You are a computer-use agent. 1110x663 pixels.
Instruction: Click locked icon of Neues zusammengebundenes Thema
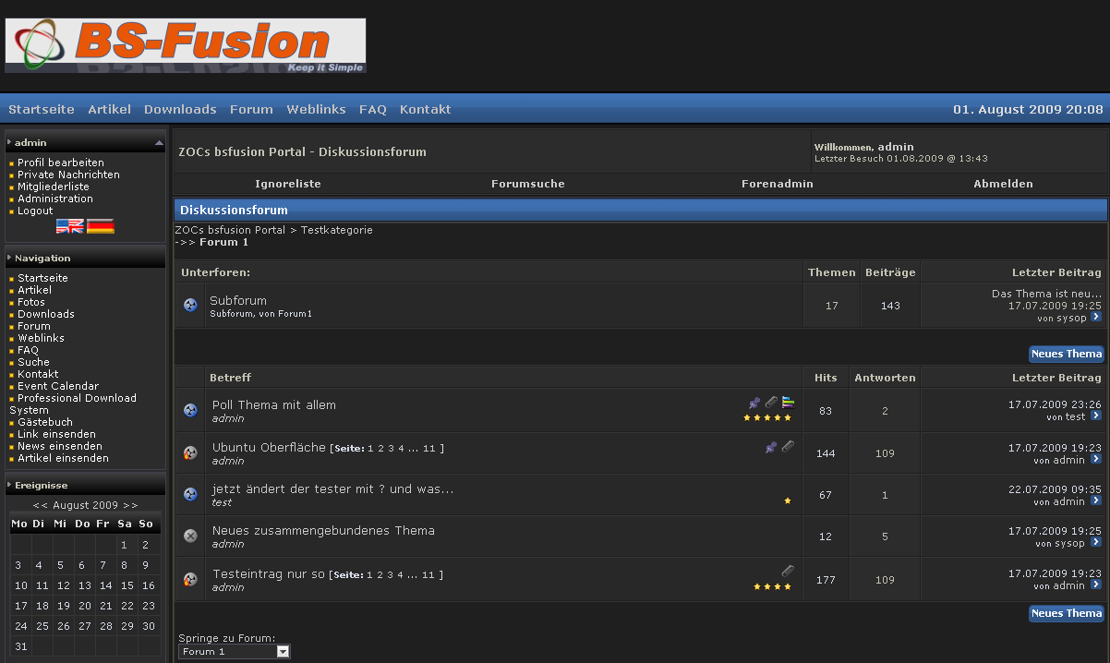[x=190, y=536]
